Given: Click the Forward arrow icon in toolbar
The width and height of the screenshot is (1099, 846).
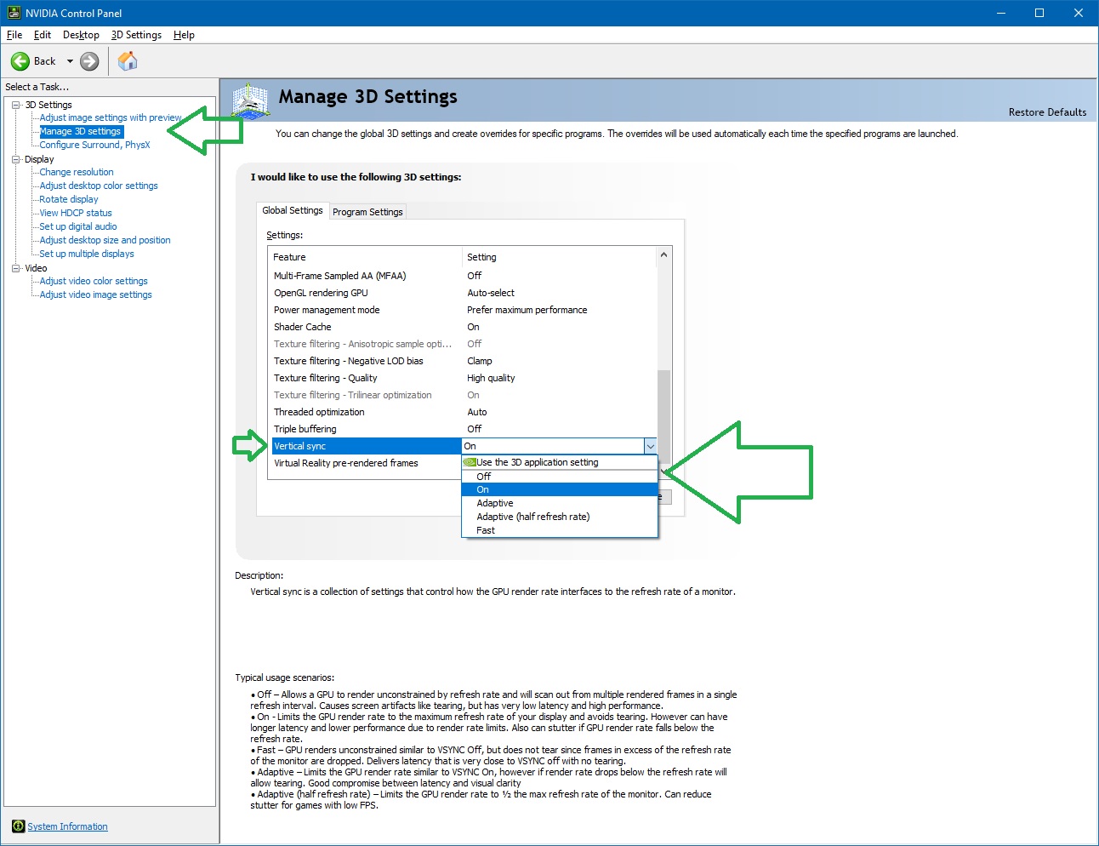Looking at the screenshot, I should tap(89, 61).
